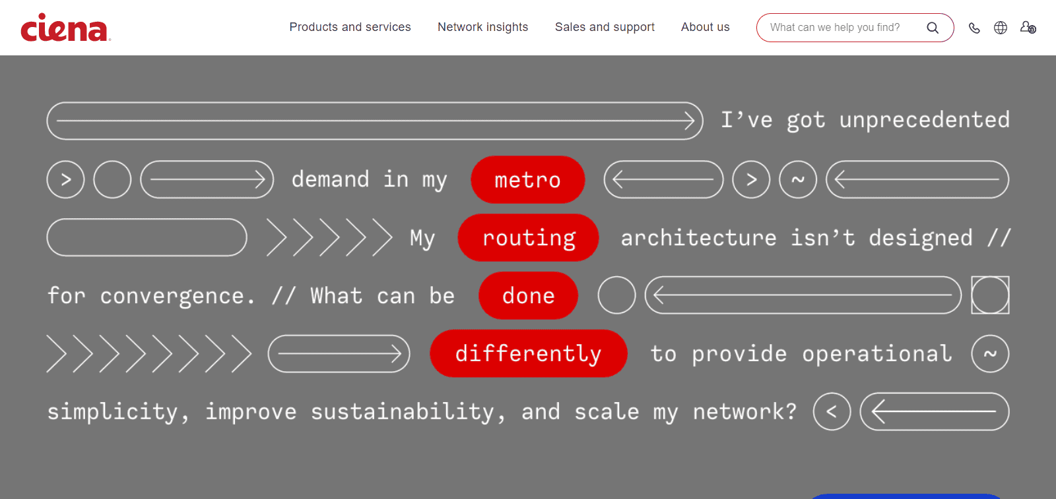Click the red "done" pill
The width and height of the screenshot is (1056, 499).
[x=528, y=296]
